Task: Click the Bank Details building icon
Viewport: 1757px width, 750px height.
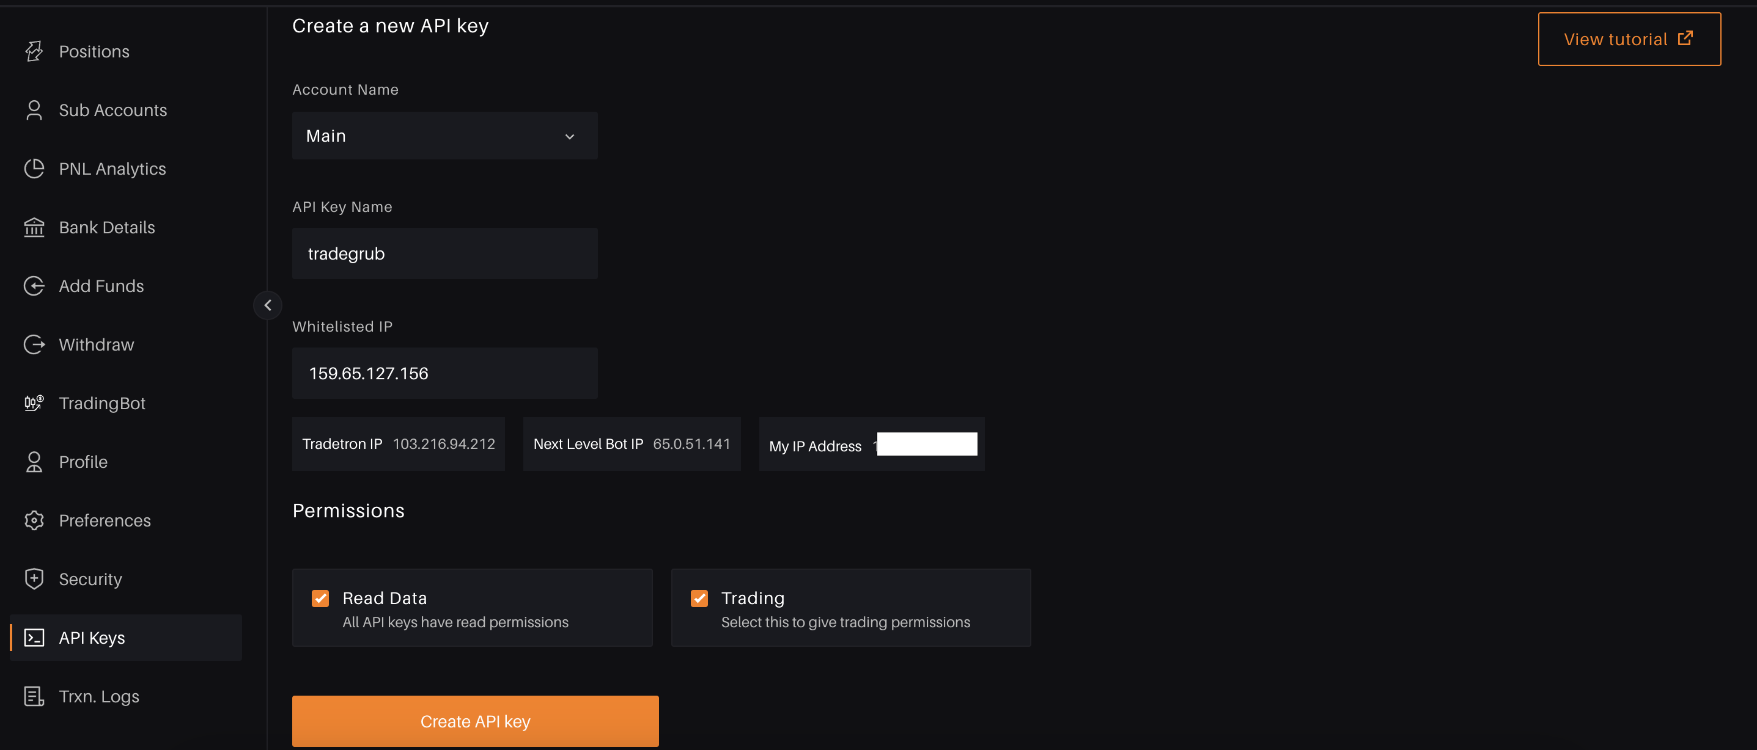Action: pyautogui.click(x=34, y=227)
